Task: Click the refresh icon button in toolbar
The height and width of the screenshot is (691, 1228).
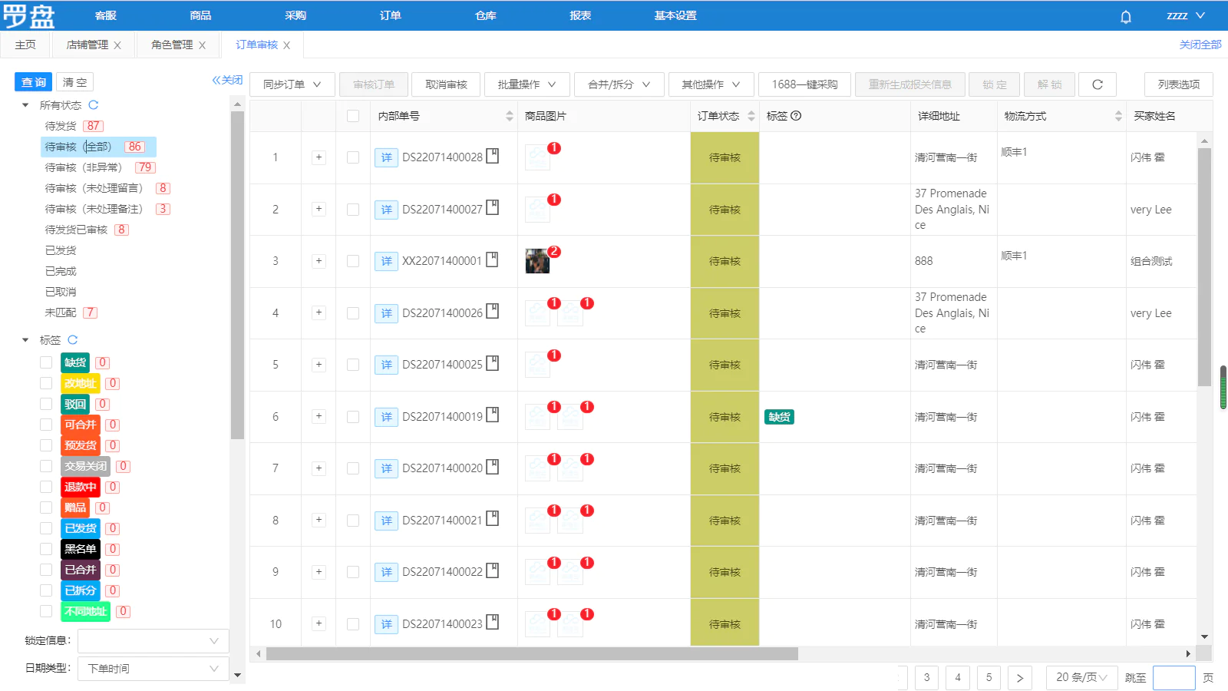Action: 1097,84
